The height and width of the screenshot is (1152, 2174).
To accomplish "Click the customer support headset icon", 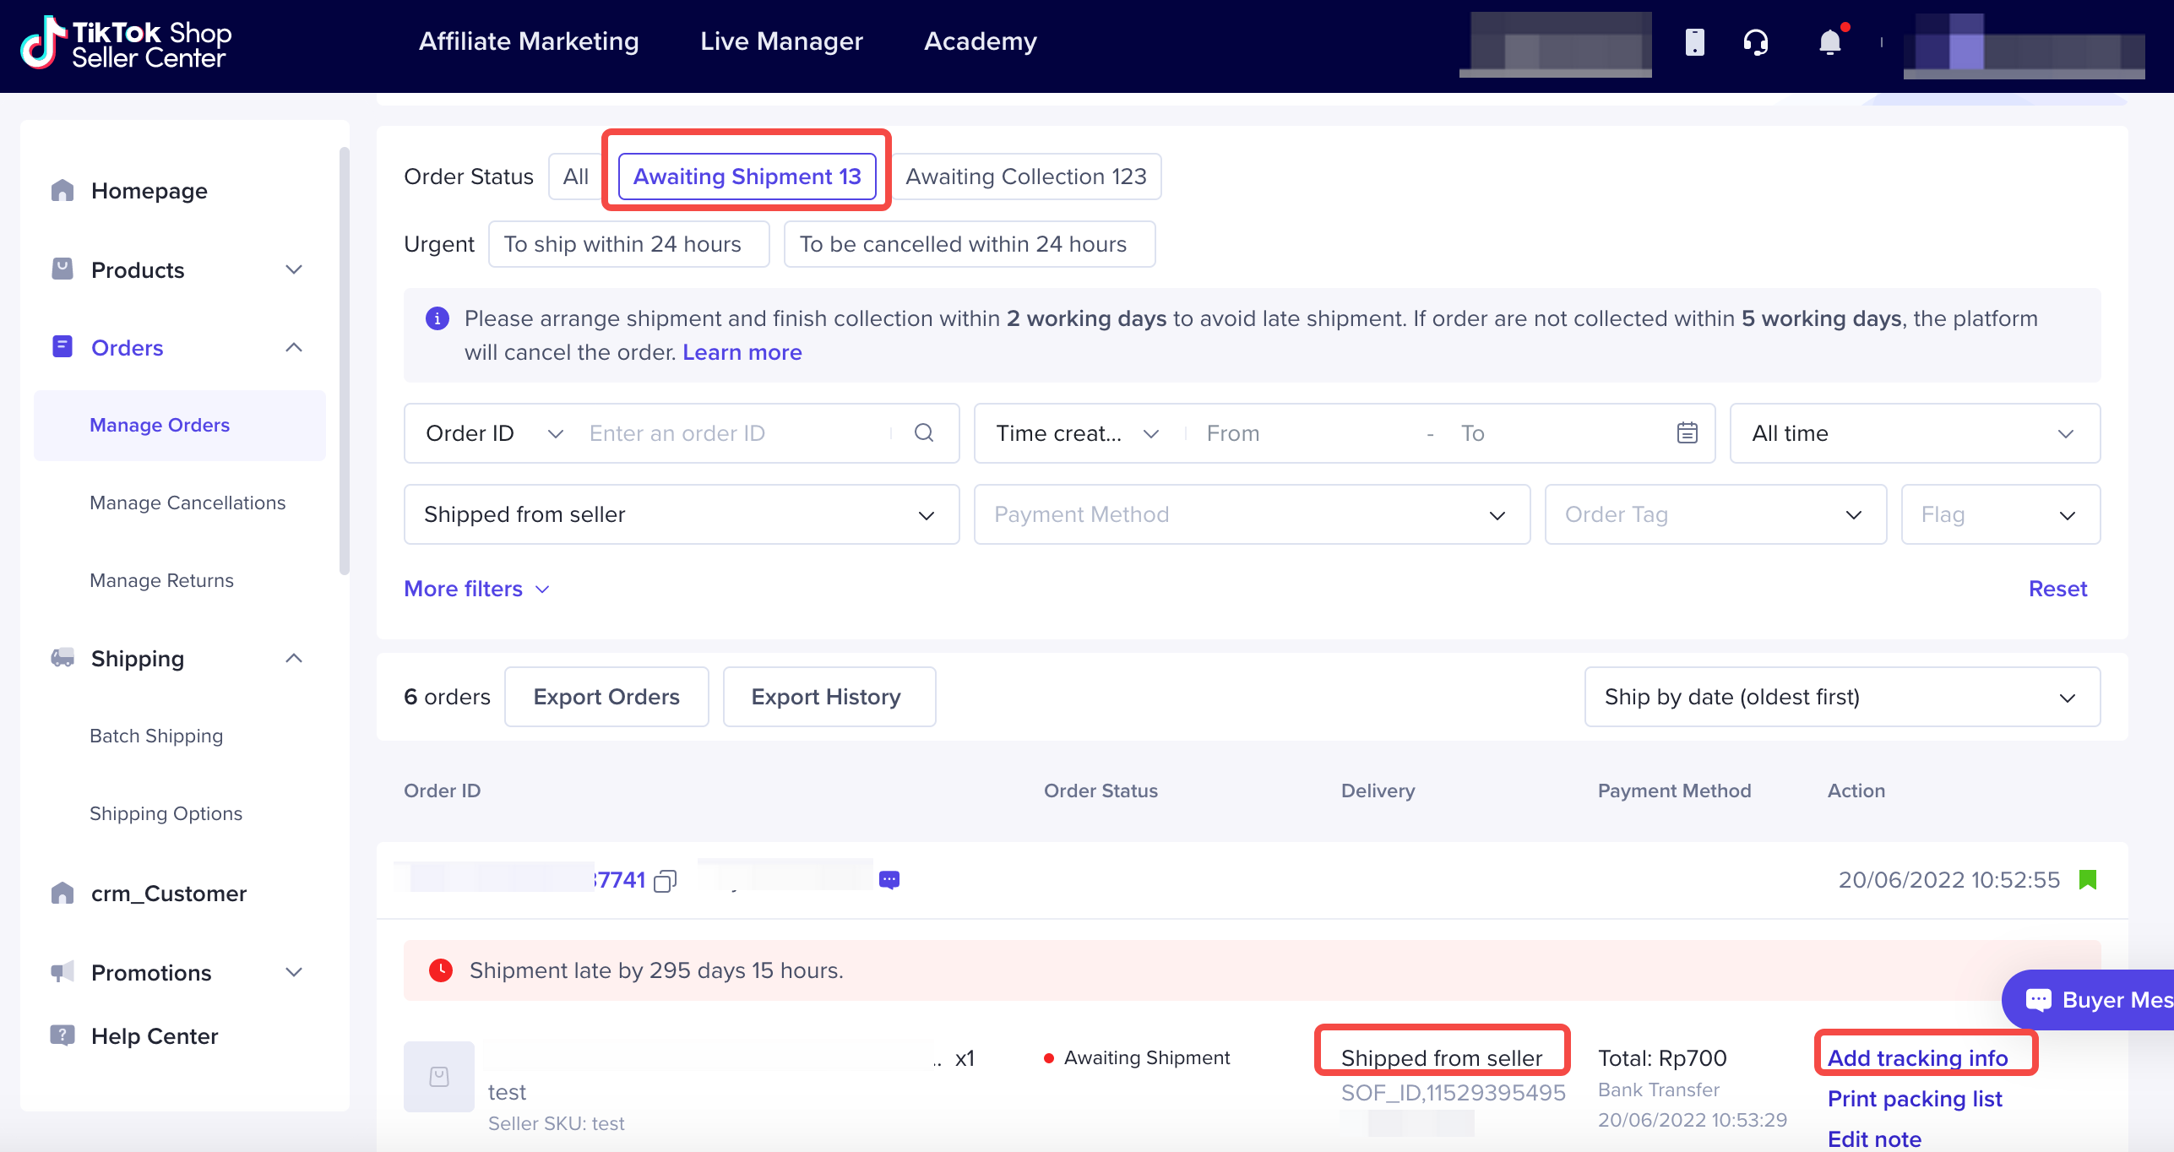I will (x=1756, y=41).
